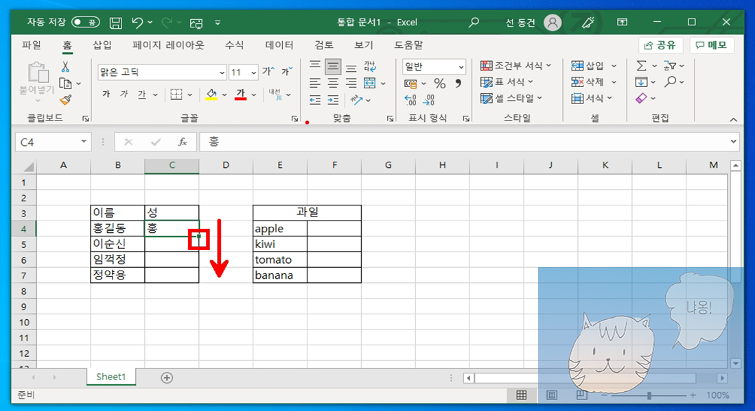Screen dimensions: 755x411
Task: Click the Increase Indent icon
Action: click(333, 100)
